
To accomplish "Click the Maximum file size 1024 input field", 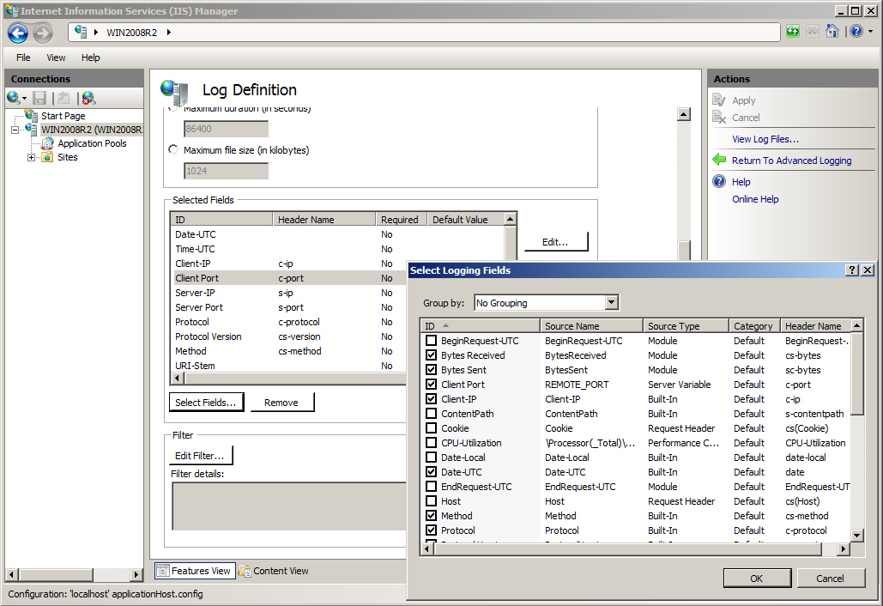I will tap(226, 171).
